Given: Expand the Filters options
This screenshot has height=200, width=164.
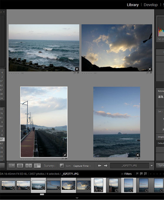Looking at the screenshot, I should click(126, 174).
